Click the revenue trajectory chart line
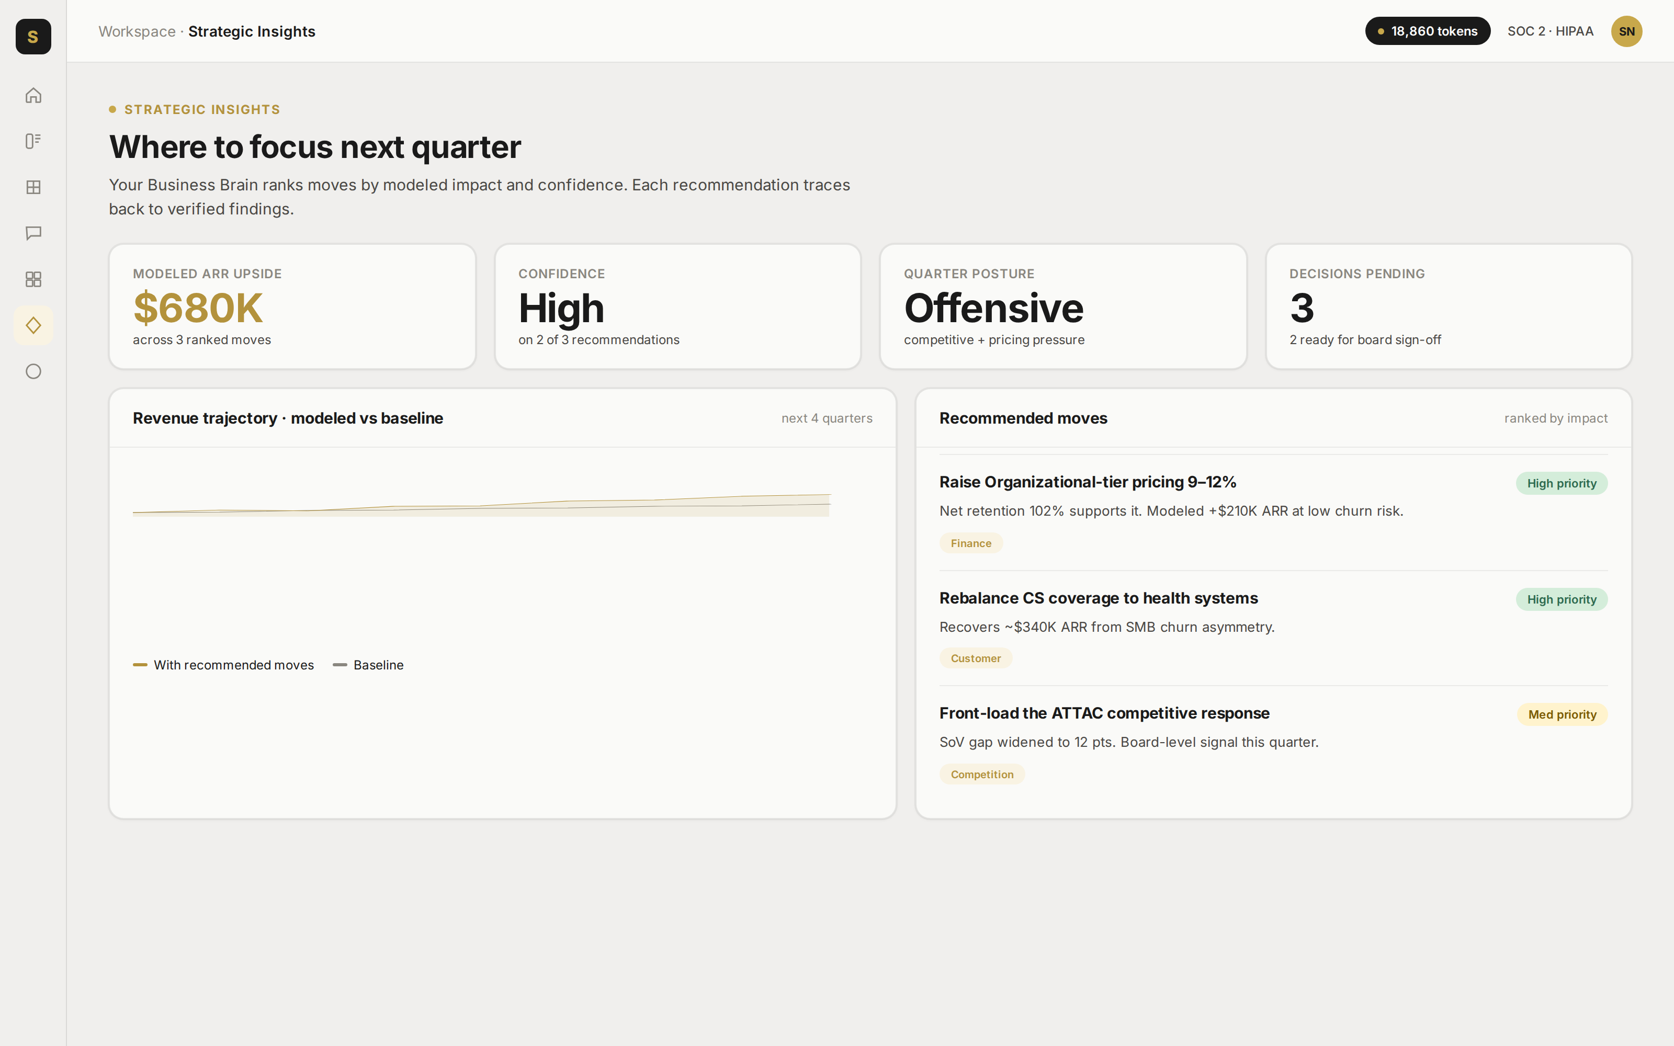Viewport: 1674px width, 1046px height. (481, 505)
